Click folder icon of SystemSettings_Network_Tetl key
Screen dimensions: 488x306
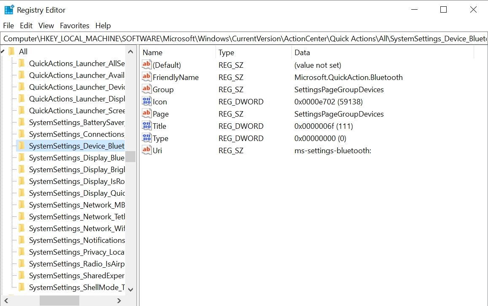point(22,217)
